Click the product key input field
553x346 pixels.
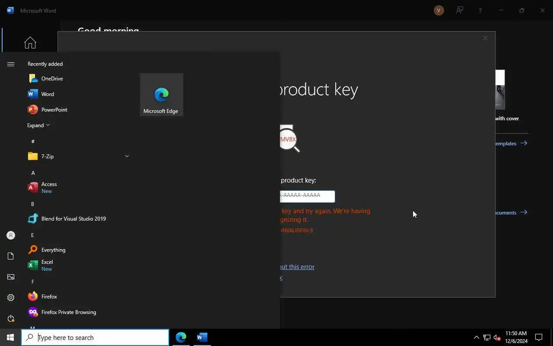click(x=307, y=196)
